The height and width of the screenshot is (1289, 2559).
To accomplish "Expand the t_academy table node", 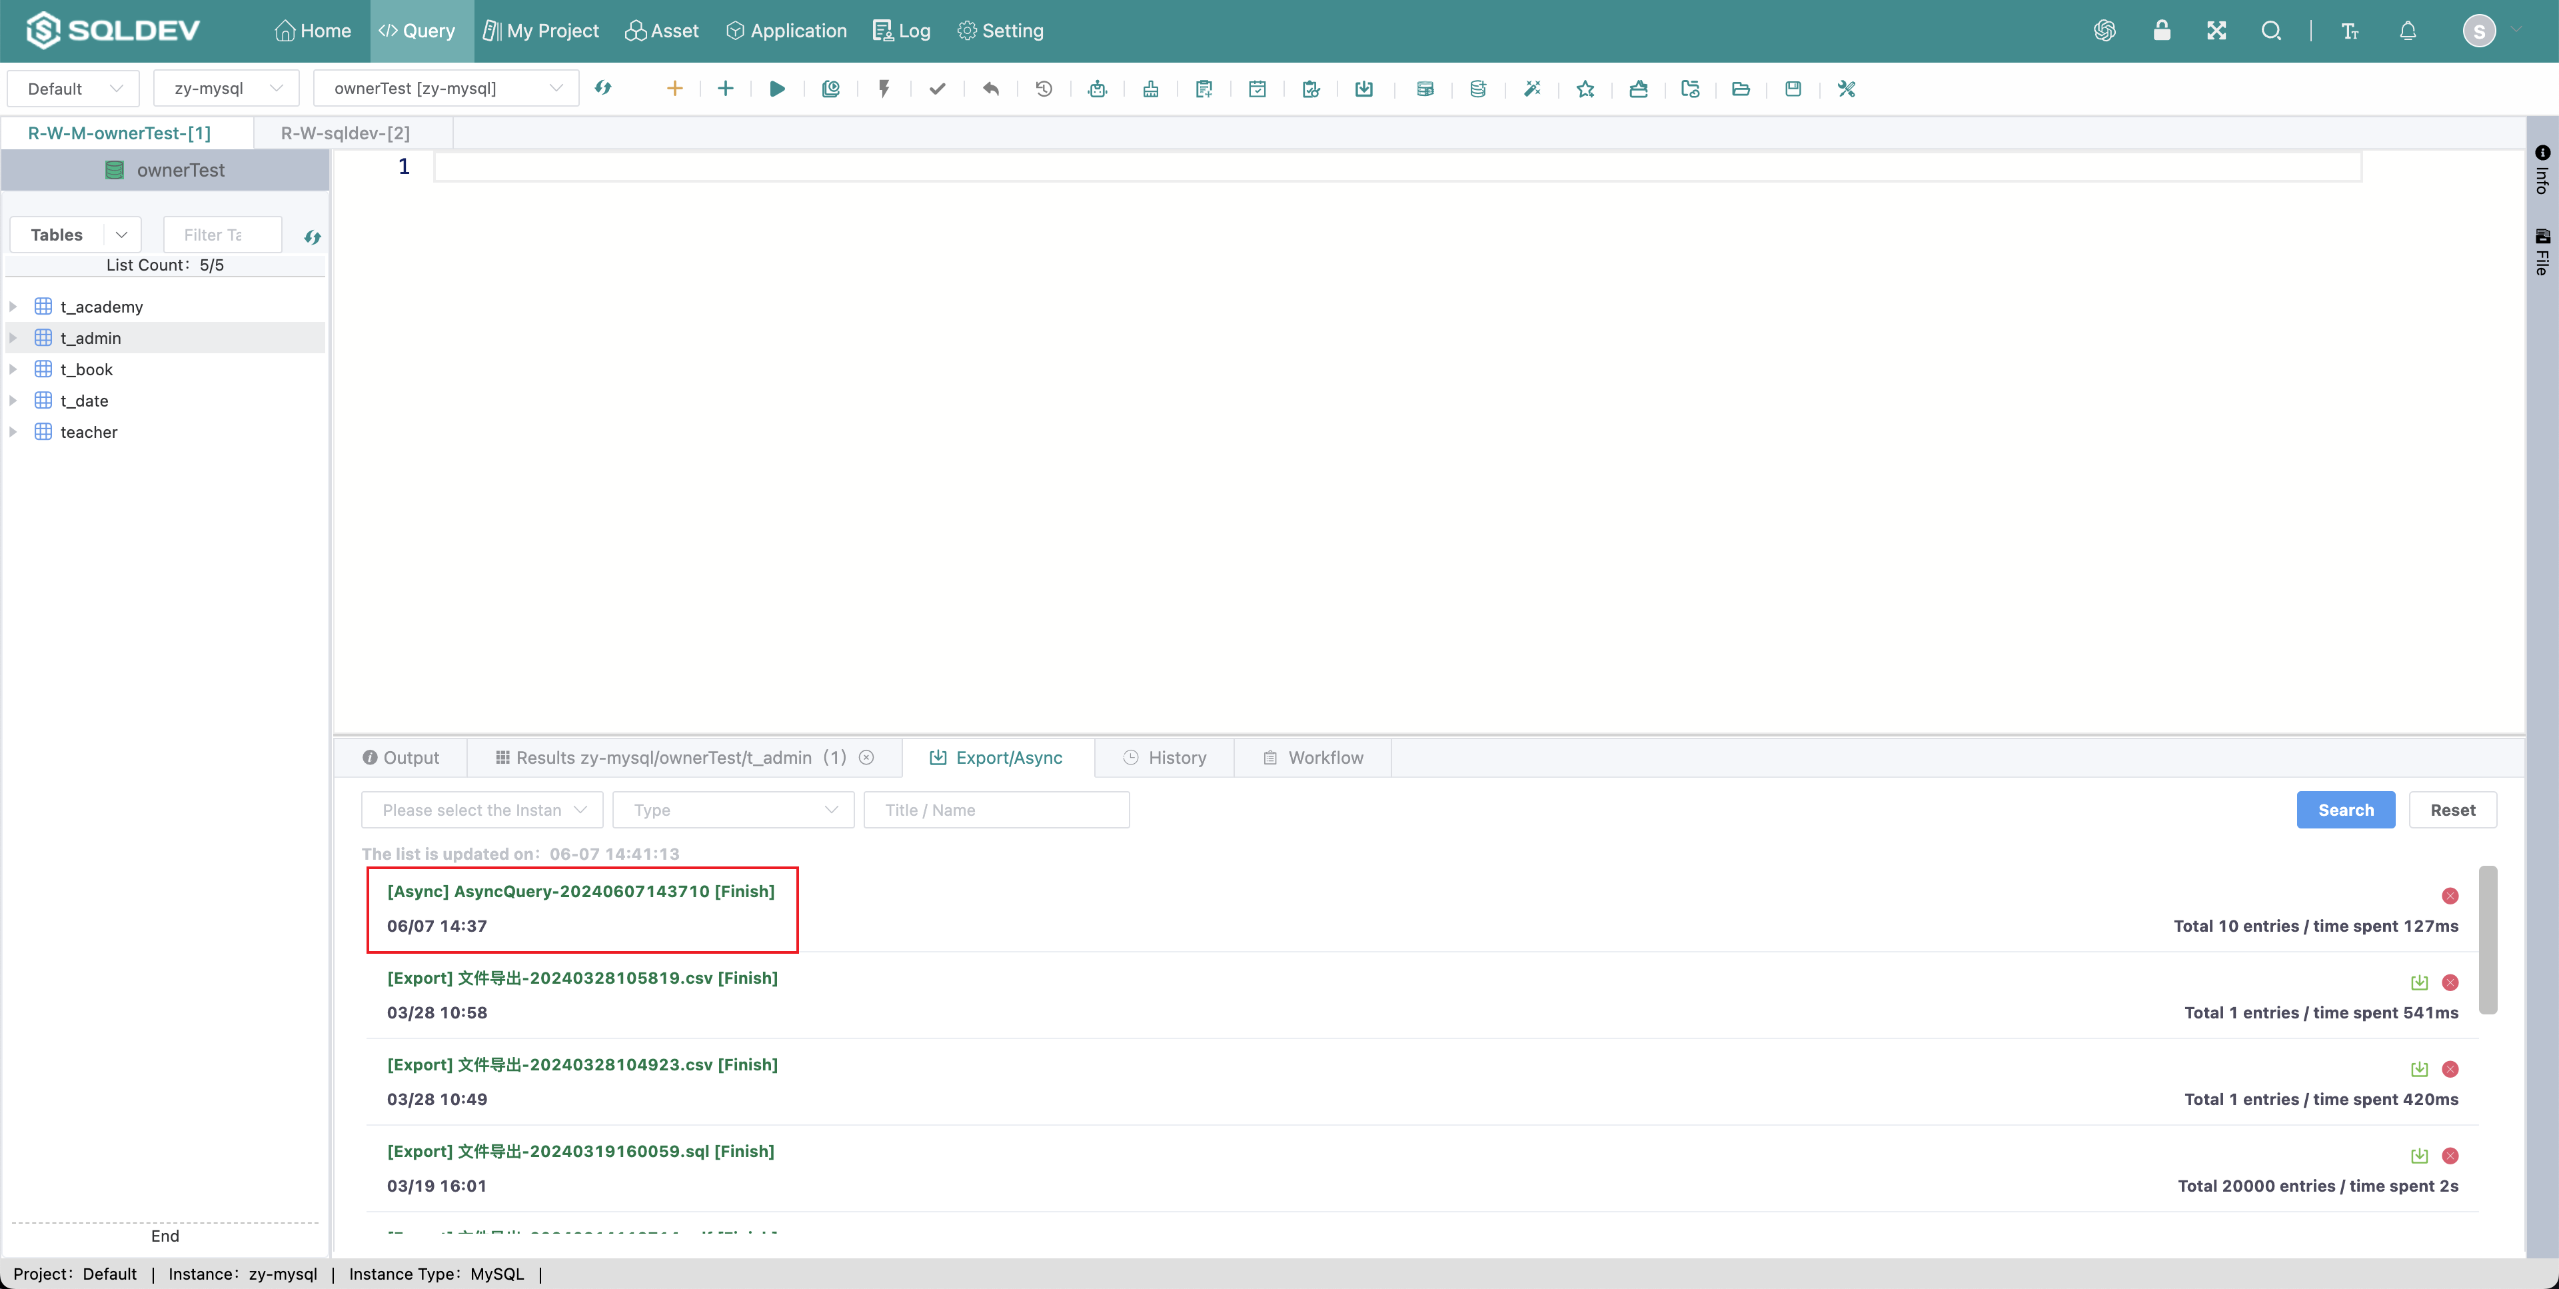I will pyautogui.click(x=13, y=306).
